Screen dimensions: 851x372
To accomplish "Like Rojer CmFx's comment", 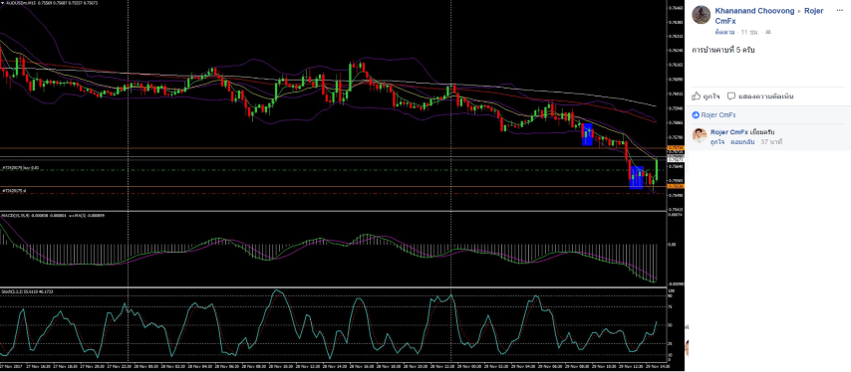I will pos(717,141).
